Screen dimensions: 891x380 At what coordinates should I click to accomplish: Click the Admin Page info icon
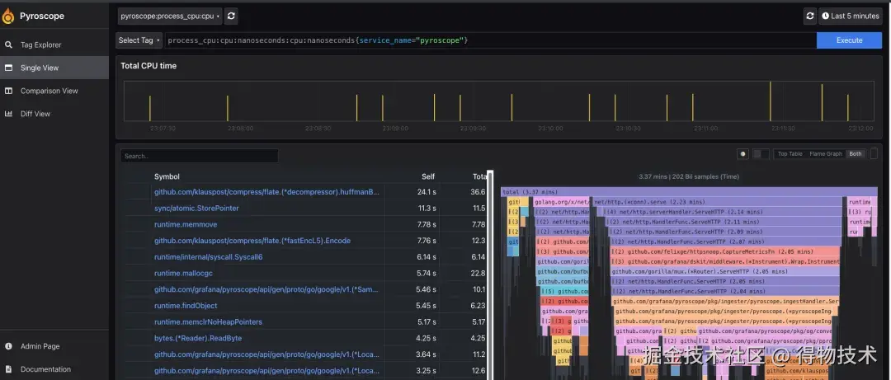[8, 346]
